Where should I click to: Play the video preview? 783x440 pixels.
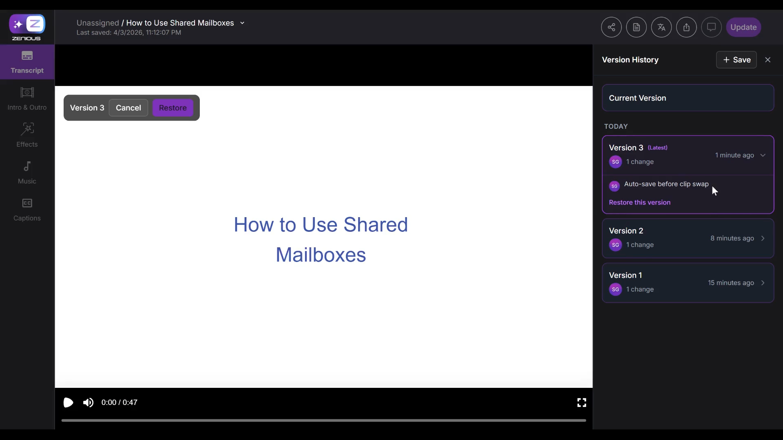[68, 403]
